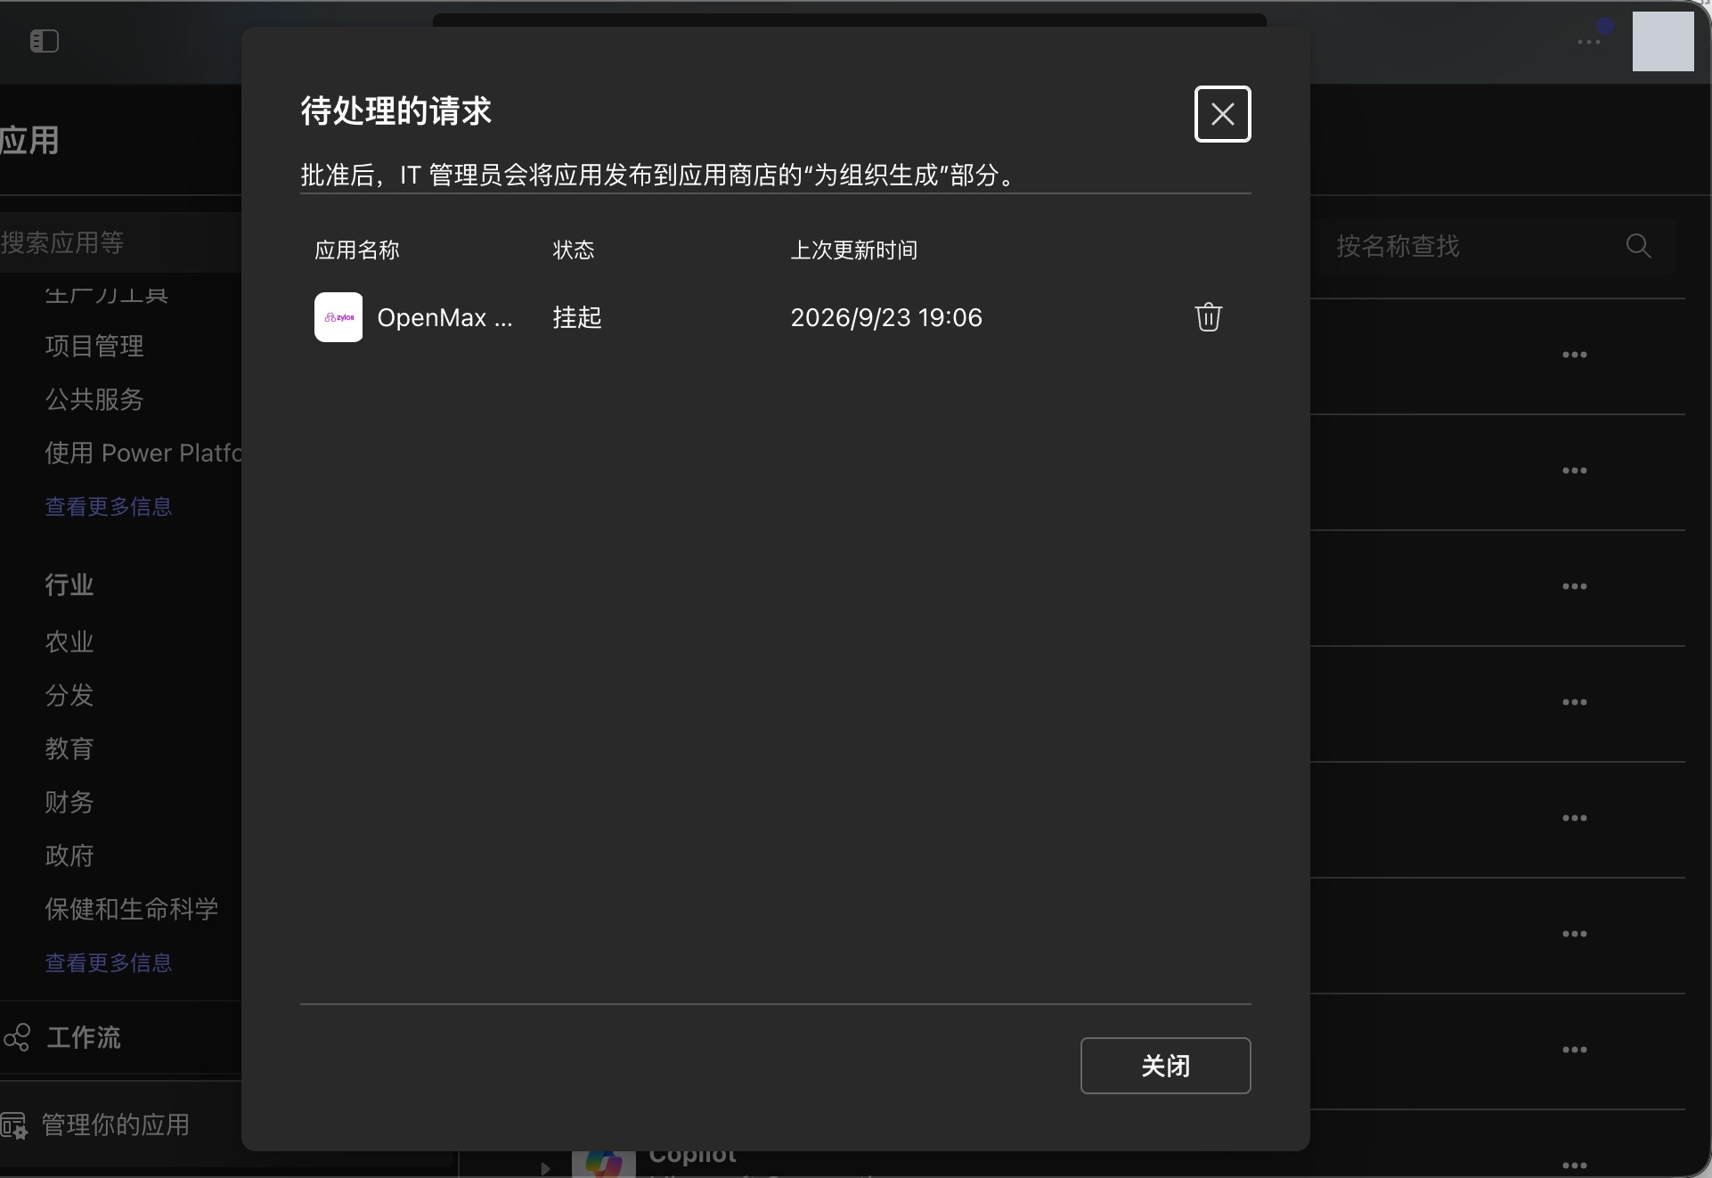Click first 查看更多信息 link above 行业
This screenshot has width=1712, height=1178.
pyautogui.click(x=109, y=506)
